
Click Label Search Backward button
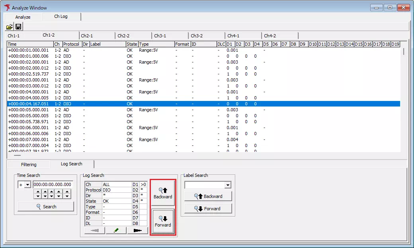(x=208, y=196)
